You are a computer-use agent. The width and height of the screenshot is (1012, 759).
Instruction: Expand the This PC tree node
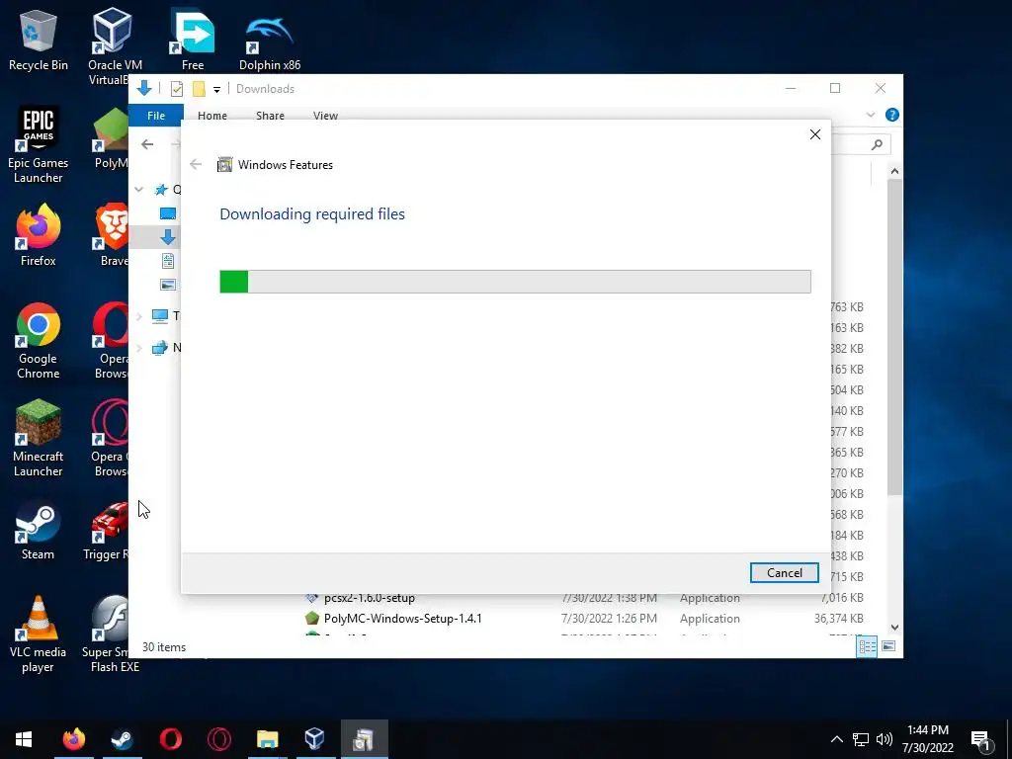[x=138, y=316]
